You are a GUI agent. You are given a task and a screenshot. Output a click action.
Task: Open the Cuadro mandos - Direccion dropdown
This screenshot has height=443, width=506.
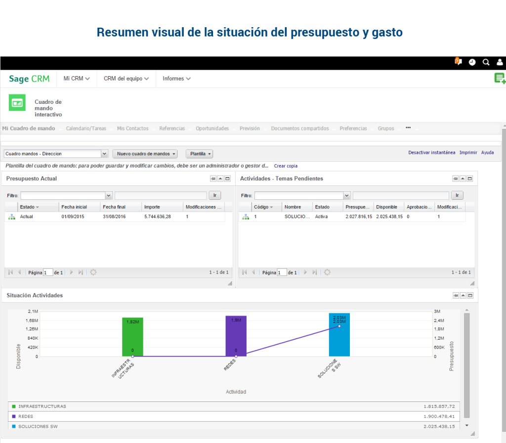point(104,154)
